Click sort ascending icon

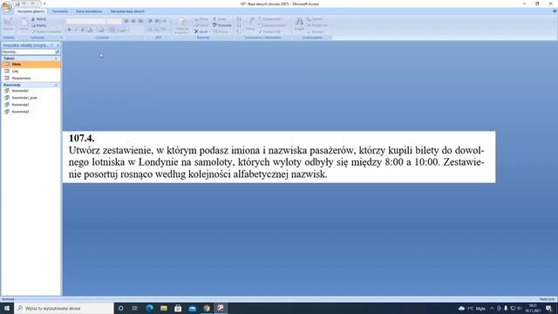pyautogui.click(x=239, y=19)
